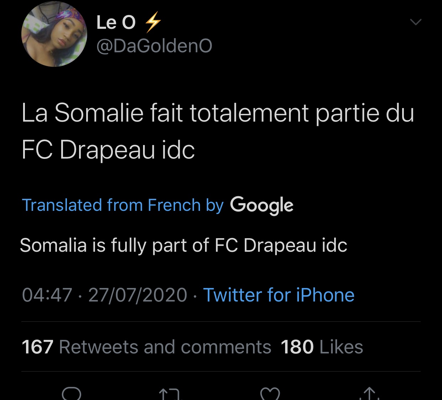The width and height of the screenshot is (442, 400).
Task: Click the Translated from French by link
Action: (x=123, y=205)
